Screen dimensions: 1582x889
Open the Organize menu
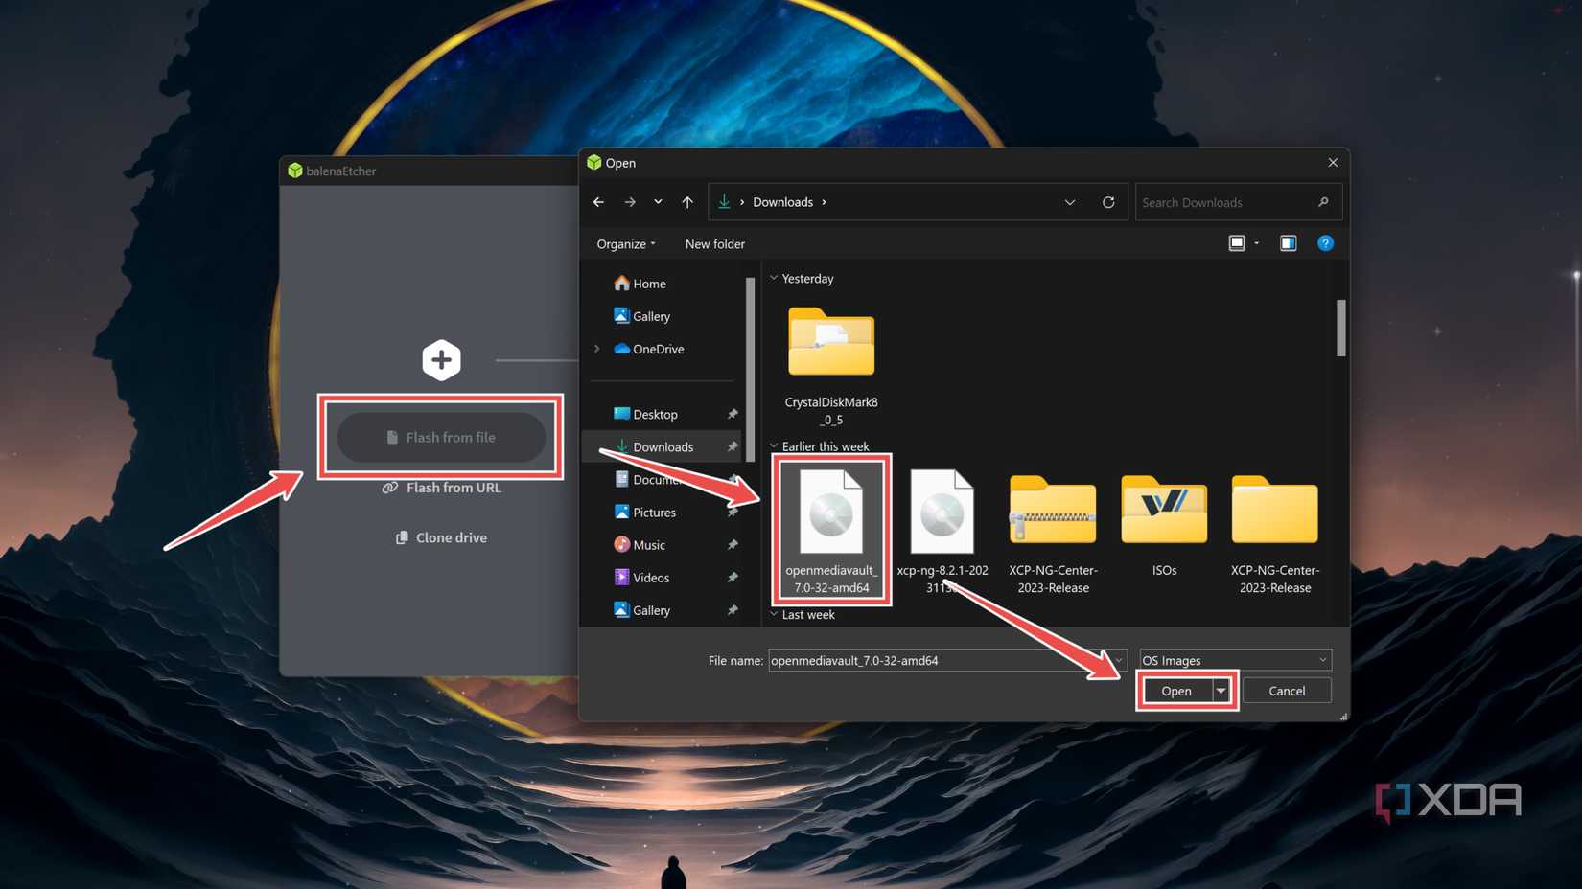coord(626,244)
